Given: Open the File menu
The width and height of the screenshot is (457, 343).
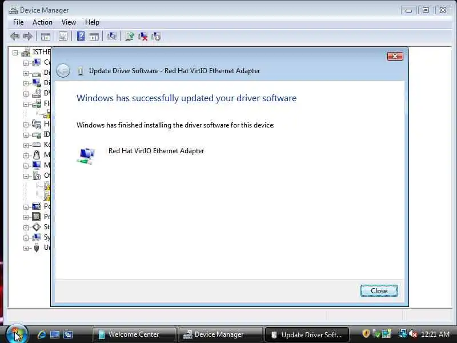Looking at the screenshot, I should [x=18, y=22].
